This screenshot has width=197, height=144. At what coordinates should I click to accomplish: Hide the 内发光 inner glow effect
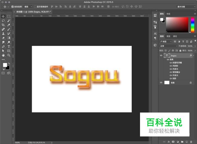pyautogui.click(x=171, y=69)
